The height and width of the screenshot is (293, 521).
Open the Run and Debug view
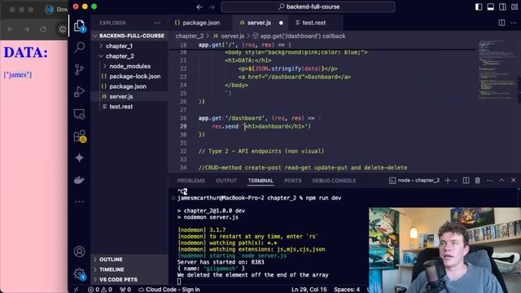pos(79,92)
